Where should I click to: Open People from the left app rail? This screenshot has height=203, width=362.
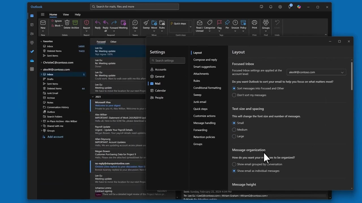click(x=32, y=34)
